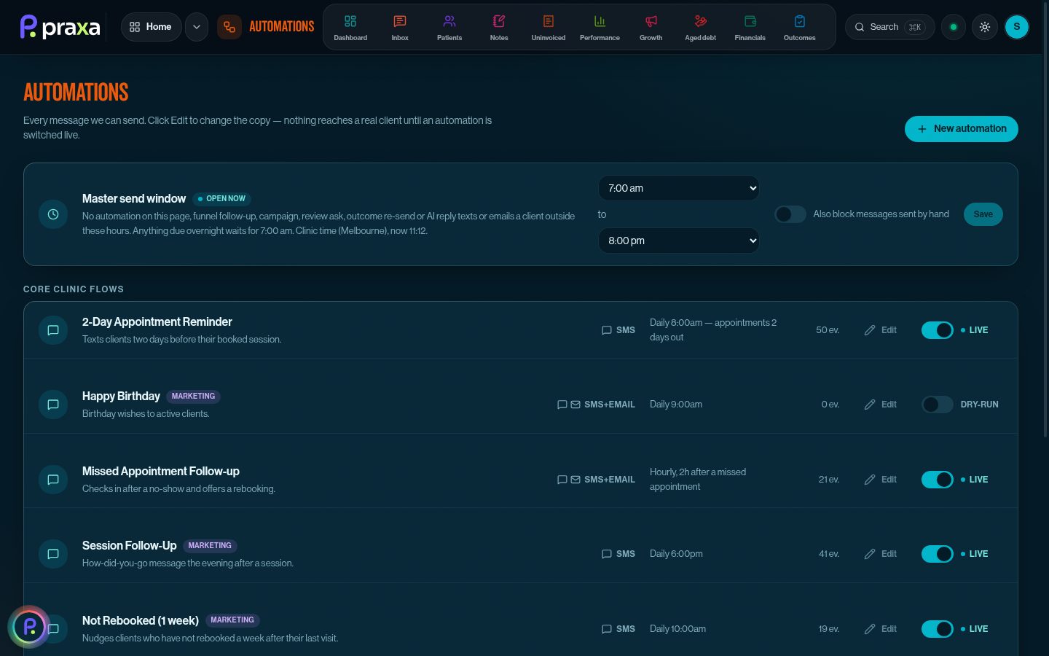Click the OPEN NOW status badge
Viewport: 1049px width, 656px height.
point(222,199)
